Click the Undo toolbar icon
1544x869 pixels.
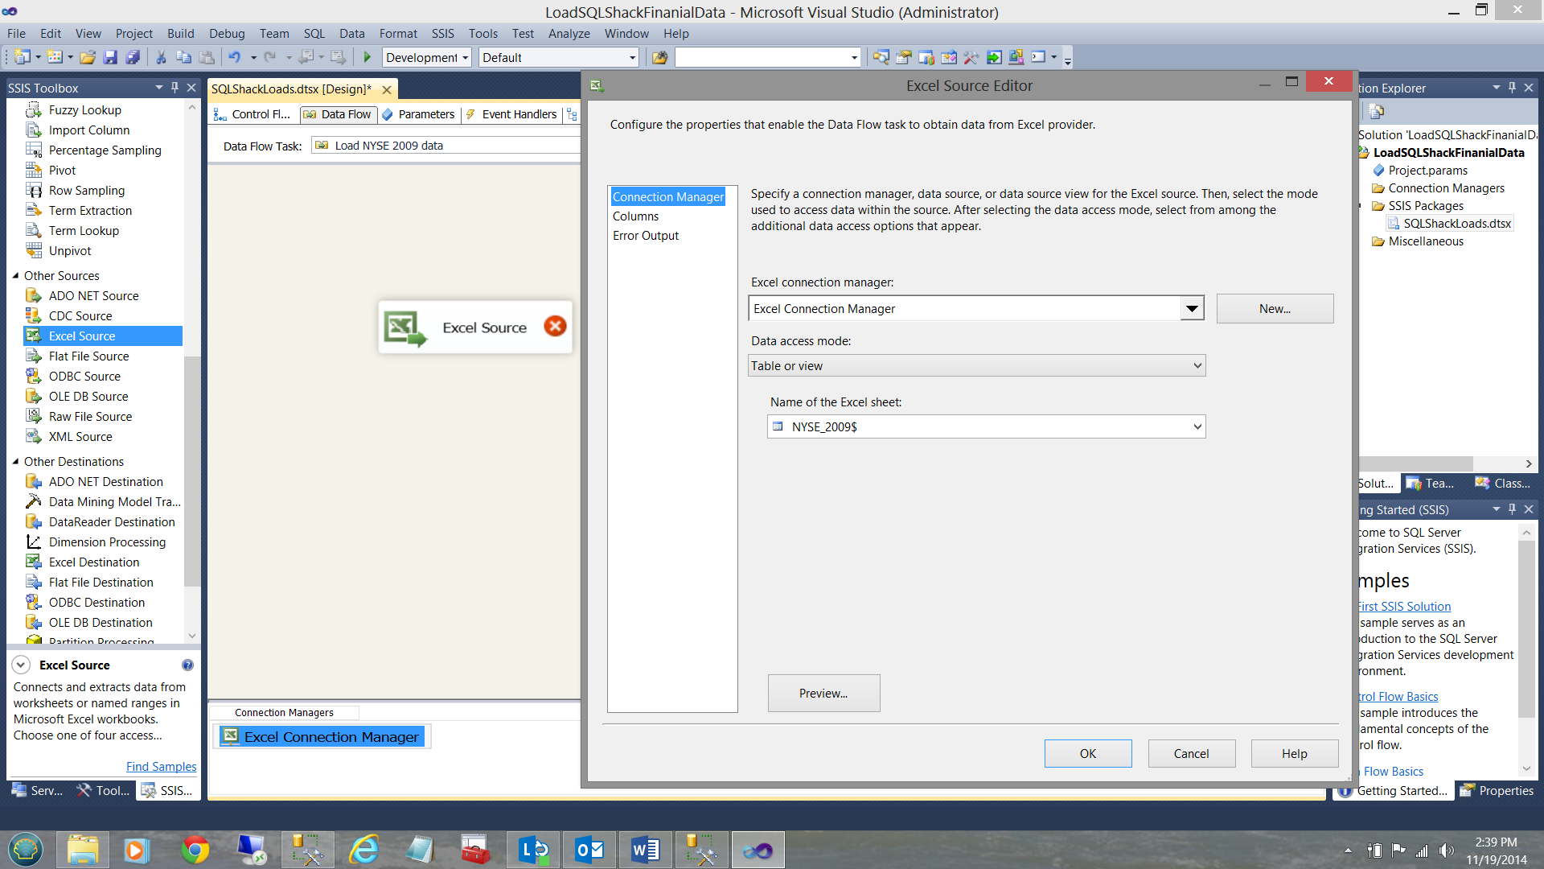tap(234, 57)
